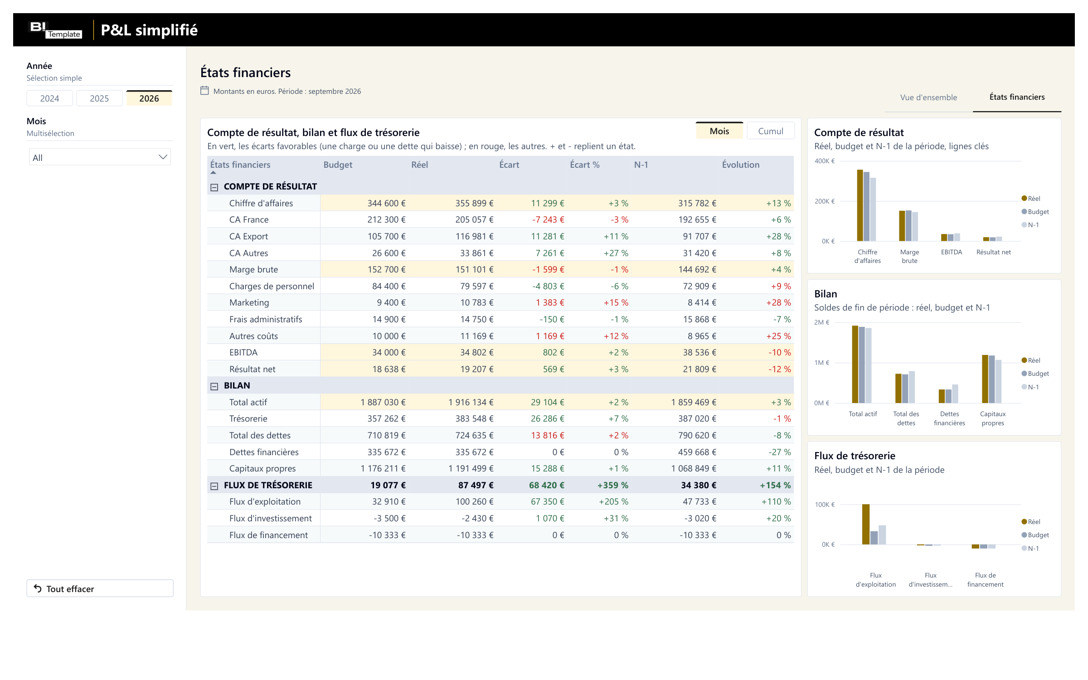1088x680 pixels.
Task: Click the EBITDA row label
Action: (243, 352)
